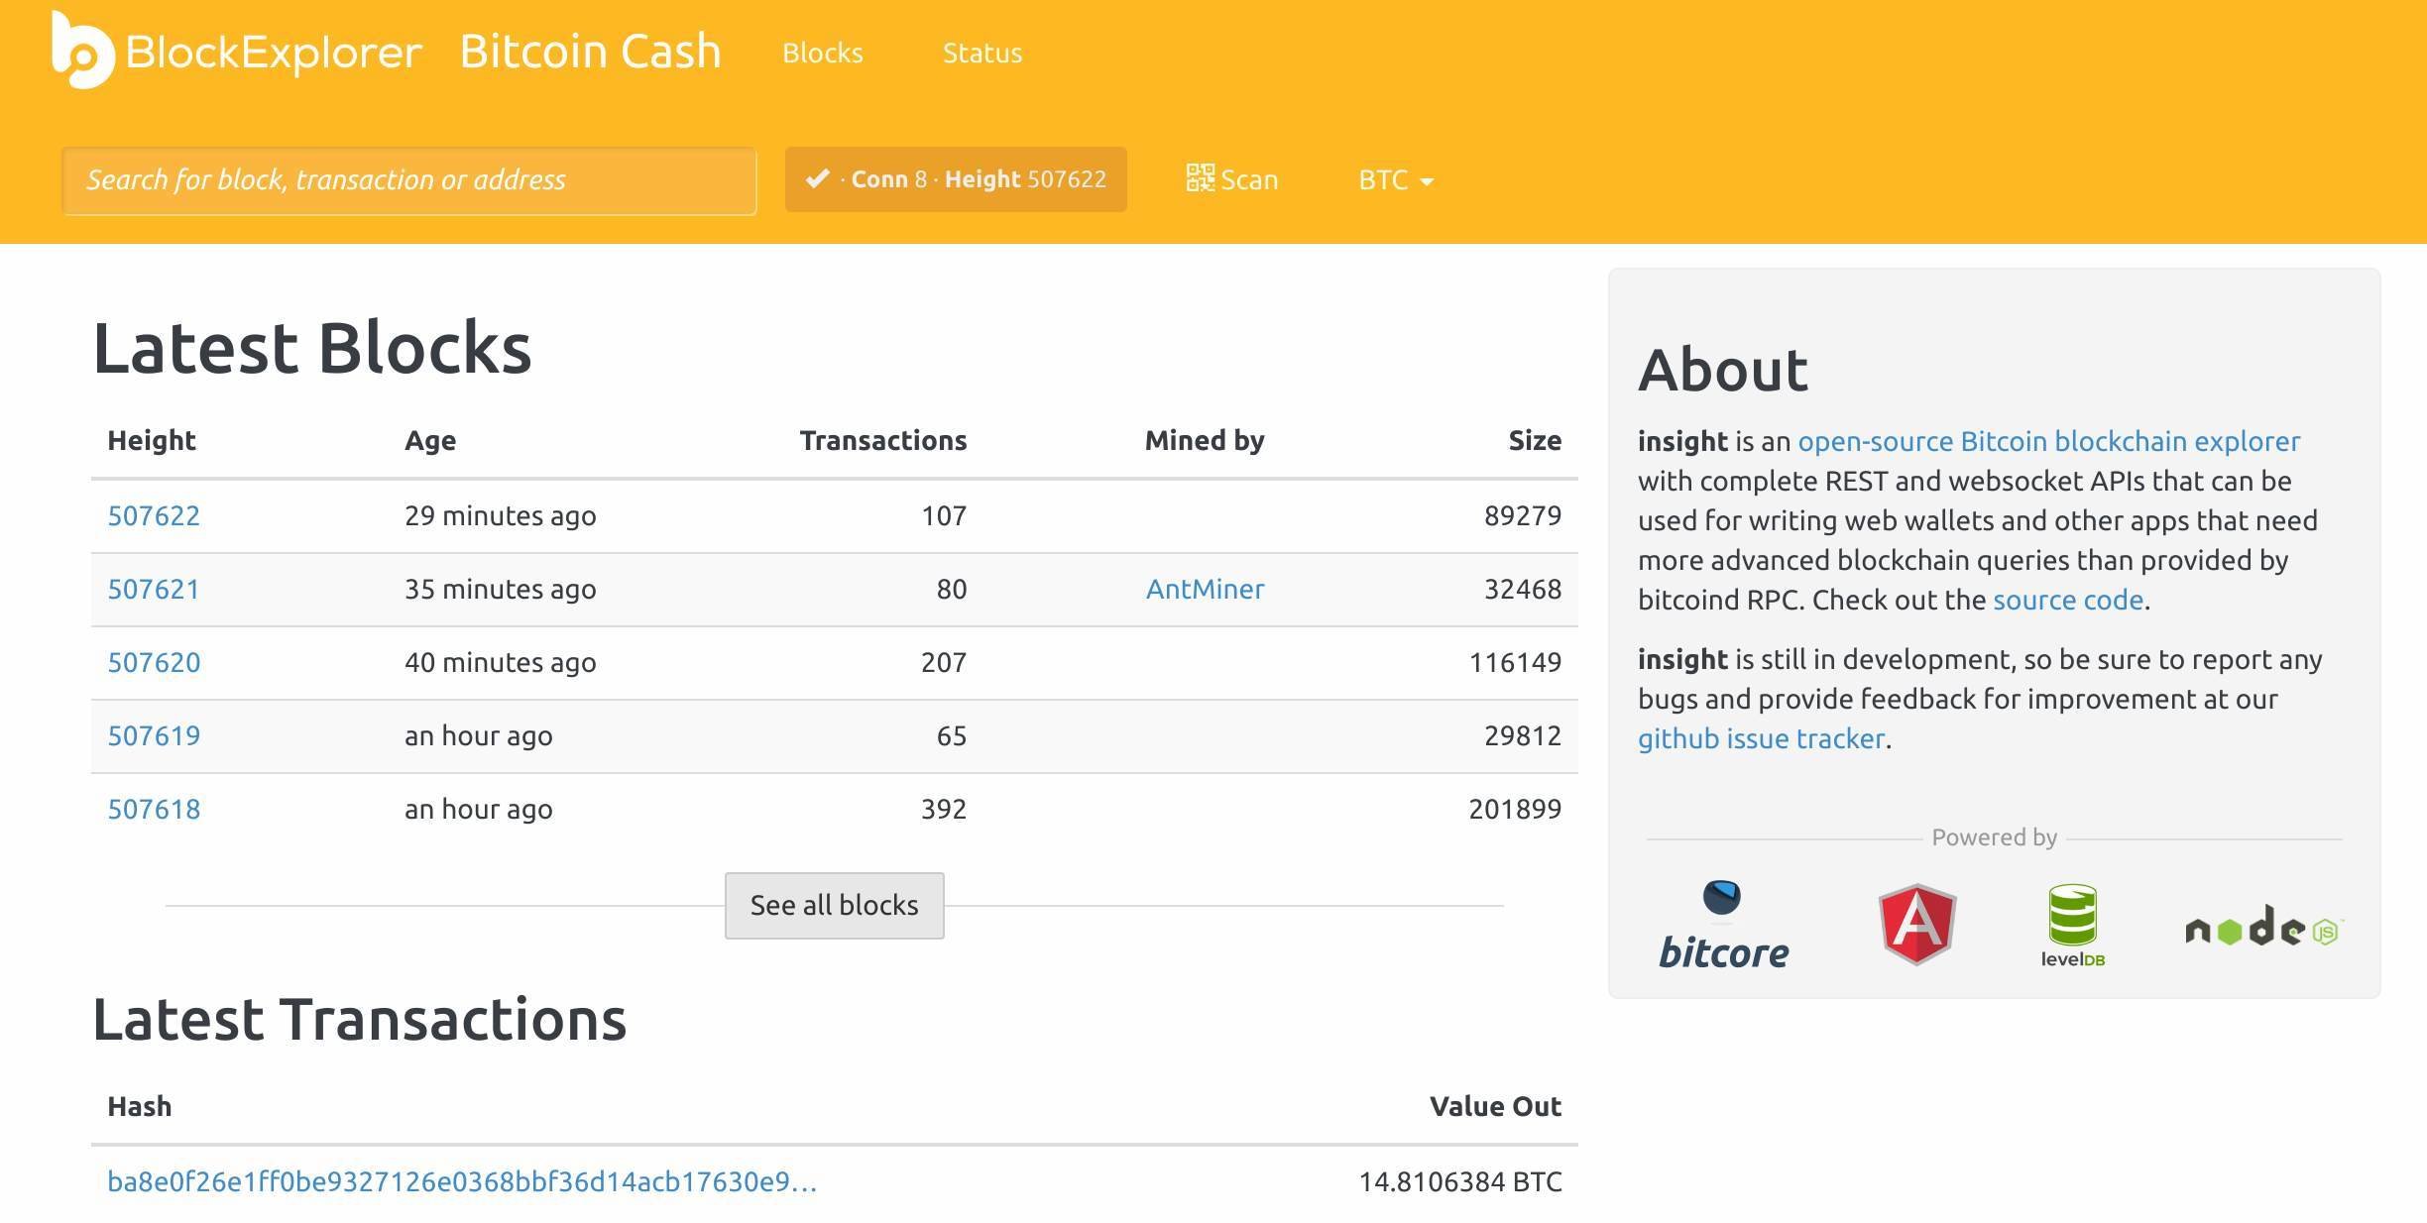Screen dimensions: 2427x1223
Task: Click the LevelDB logo
Action: coord(2072,925)
